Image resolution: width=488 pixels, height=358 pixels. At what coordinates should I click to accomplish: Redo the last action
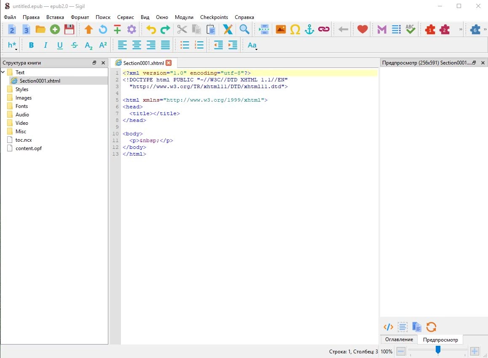[x=165, y=30]
